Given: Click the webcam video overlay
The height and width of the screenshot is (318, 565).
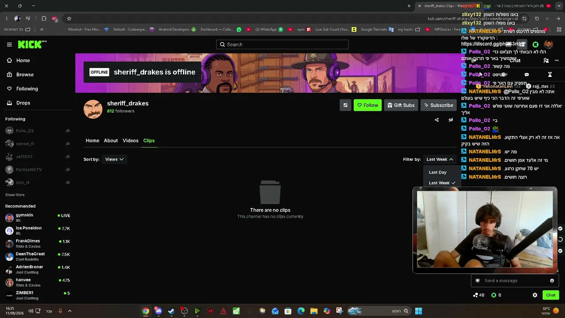Looking at the screenshot, I should tap(485, 230).
